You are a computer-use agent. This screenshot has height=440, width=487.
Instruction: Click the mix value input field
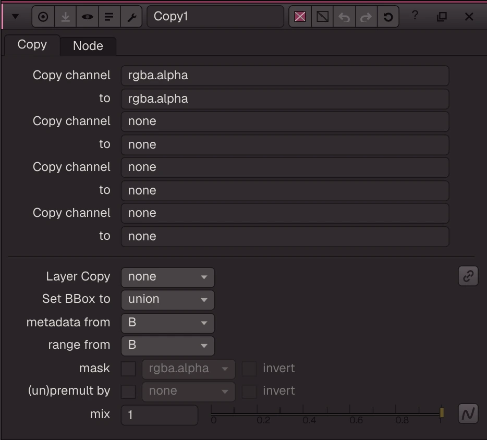click(160, 415)
